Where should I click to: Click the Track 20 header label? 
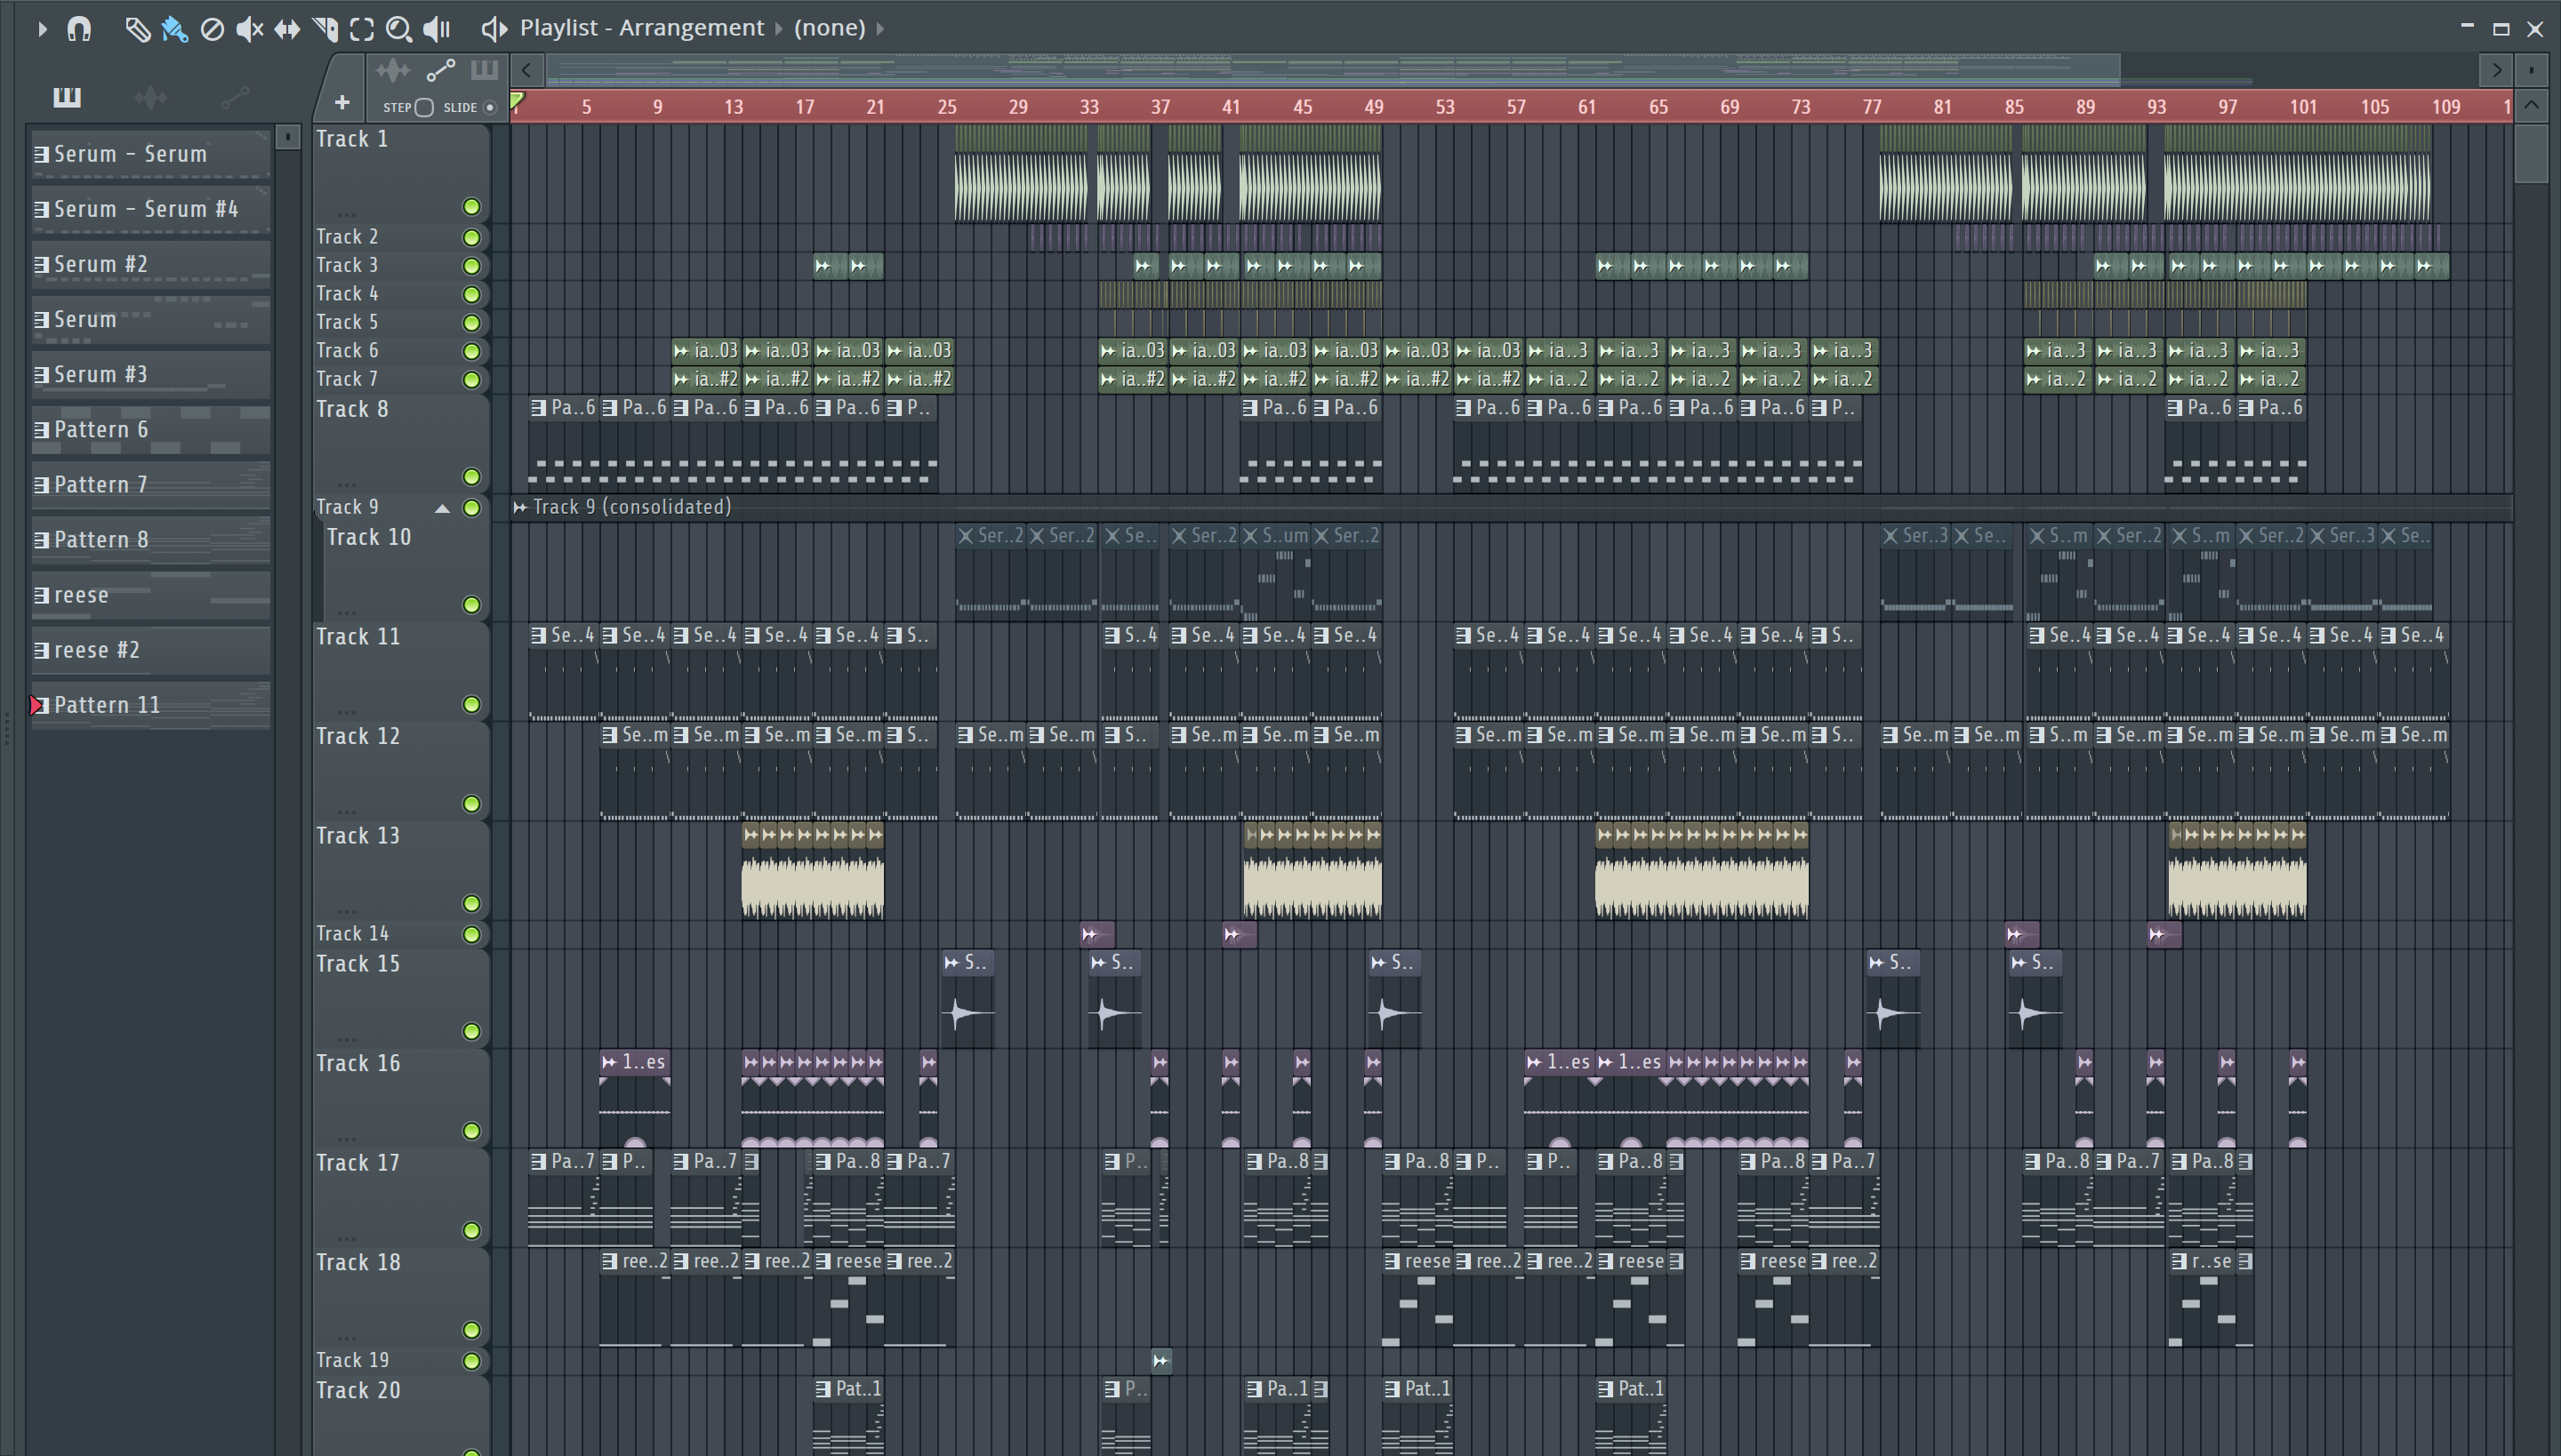pos(358,1391)
